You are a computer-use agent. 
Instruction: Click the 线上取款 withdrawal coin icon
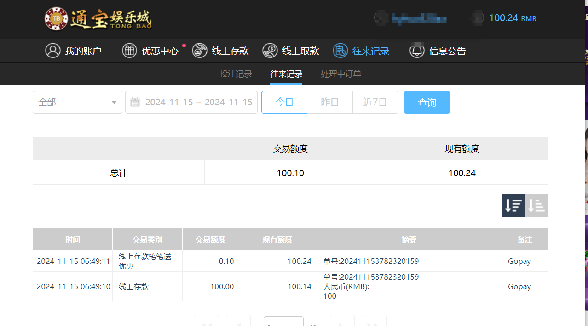[270, 51]
